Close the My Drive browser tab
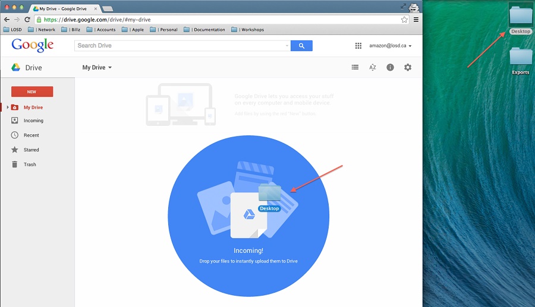The width and height of the screenshot is (535, 307). 96,9
